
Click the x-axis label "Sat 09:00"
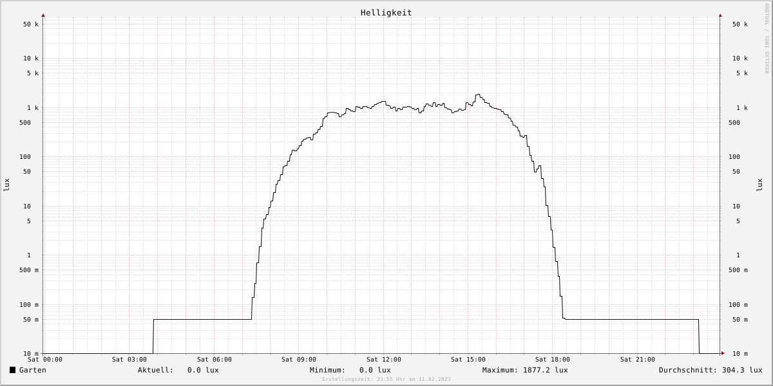coord(299,360)
